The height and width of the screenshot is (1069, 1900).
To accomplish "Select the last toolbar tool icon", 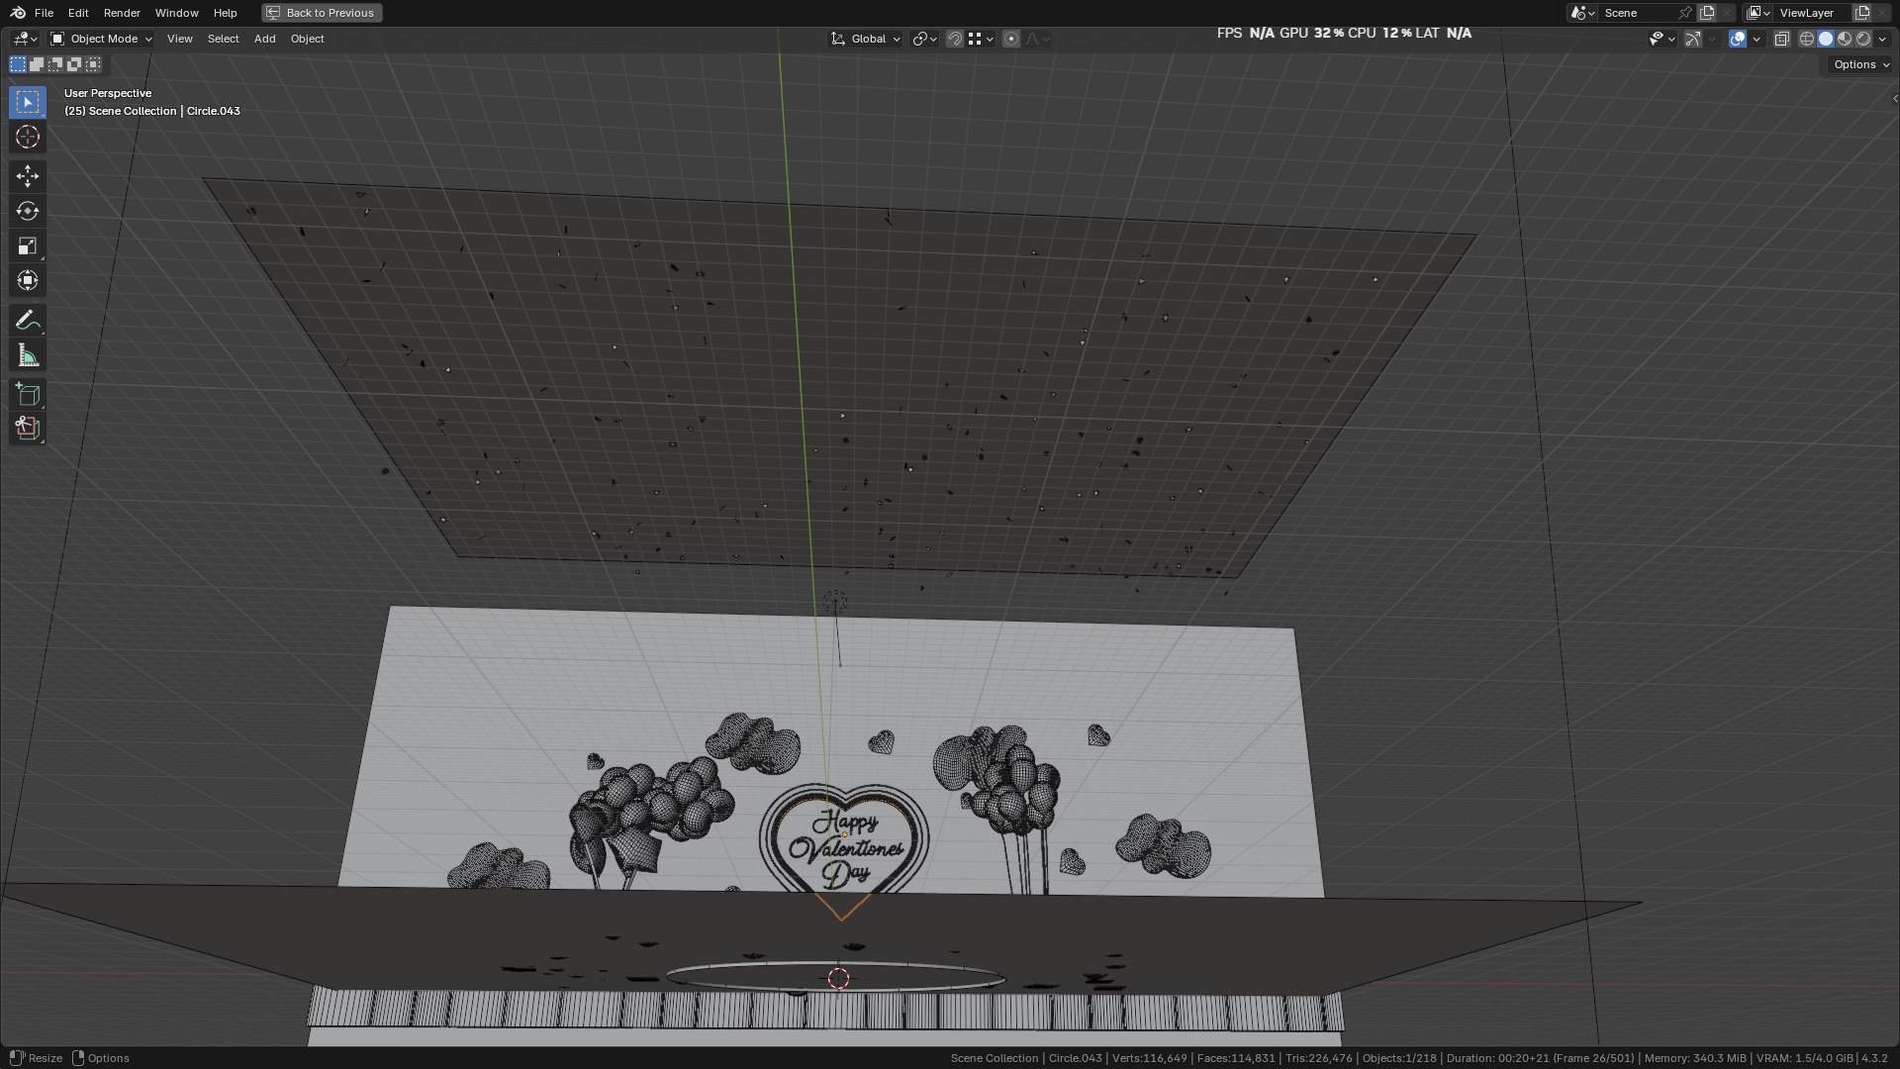I will (x=28, y=429).
